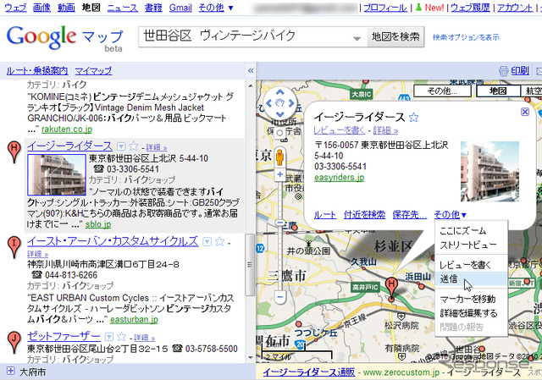Click the Google マップ logo

[x=64, y=38]
